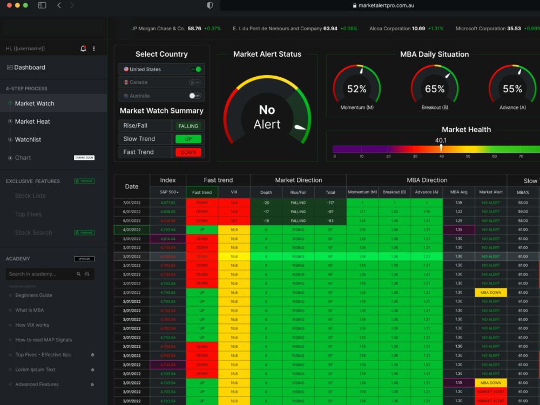Viewport: 540px width, 405px height.
Task: Dismiss Top Fives - Effective tips X
Action: coord(10,355)
